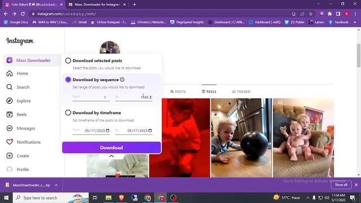The width and height of the screenshot is (361, 203).
Task: Open MassDownloader zip download options arrow
Action: [x=56, y=185]
